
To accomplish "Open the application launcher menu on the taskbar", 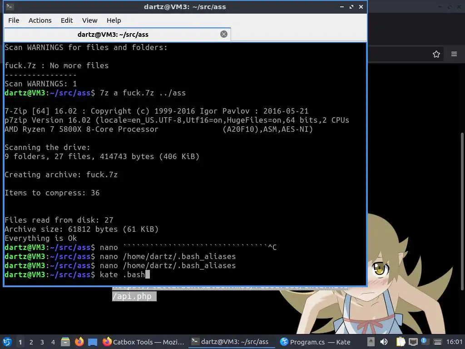I will click(7, 342).
